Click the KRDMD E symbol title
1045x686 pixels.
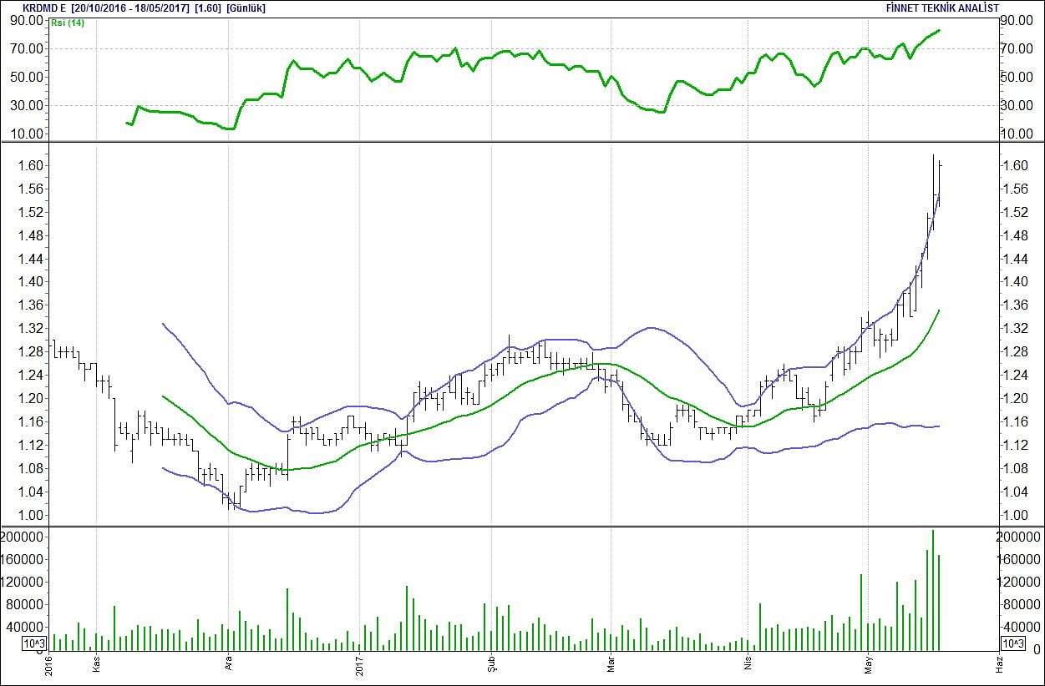pos(46,8)
